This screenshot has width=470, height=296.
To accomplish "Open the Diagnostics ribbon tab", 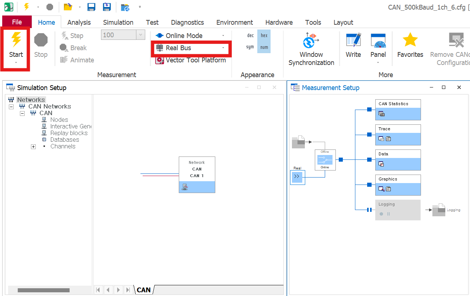I will pos(187,23).
